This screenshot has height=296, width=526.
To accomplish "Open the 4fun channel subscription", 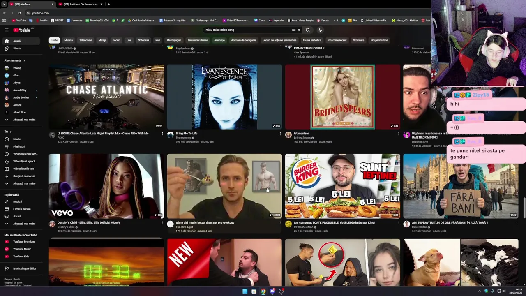I will pyautogui.click(x=20, y=75).
